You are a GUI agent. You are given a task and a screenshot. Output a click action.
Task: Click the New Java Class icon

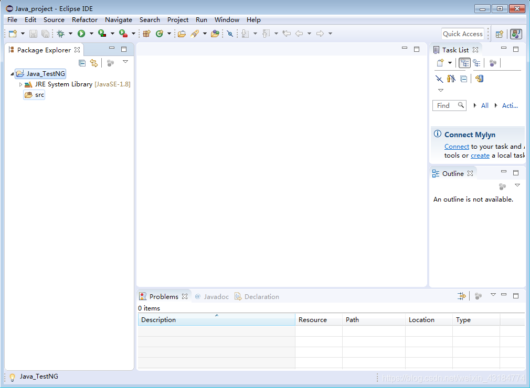pyautogui.click(x=160, y=34)
